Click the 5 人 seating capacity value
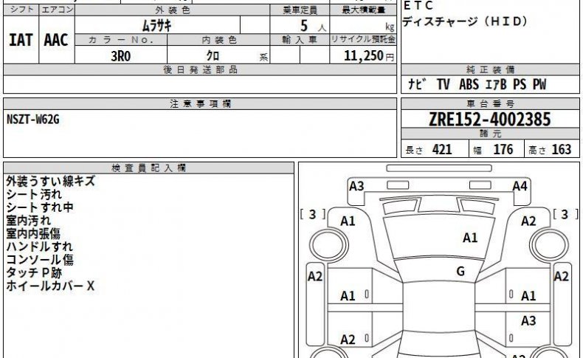 pos(313,26)
